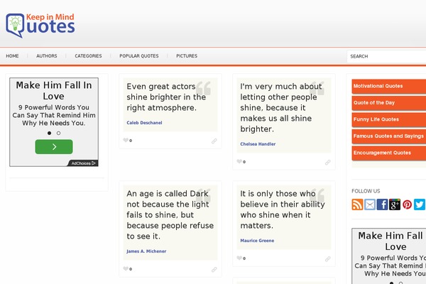Like the Caleb Deschanel quote with heart icon
The height and width of the screenshot is (284, 426).
(x=126, y=140)
